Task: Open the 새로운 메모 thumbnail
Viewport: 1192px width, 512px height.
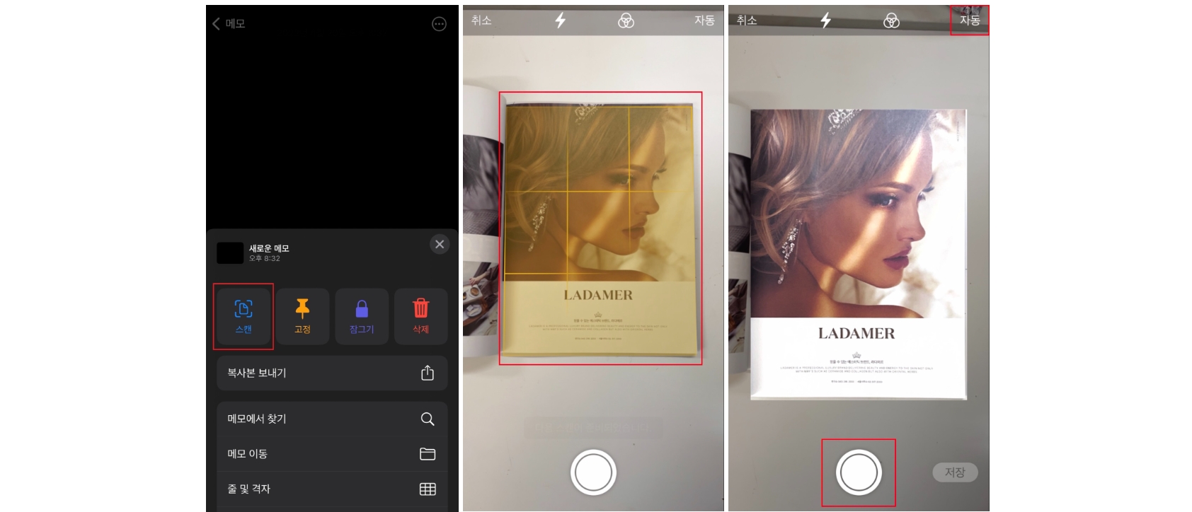Action: 230,252
